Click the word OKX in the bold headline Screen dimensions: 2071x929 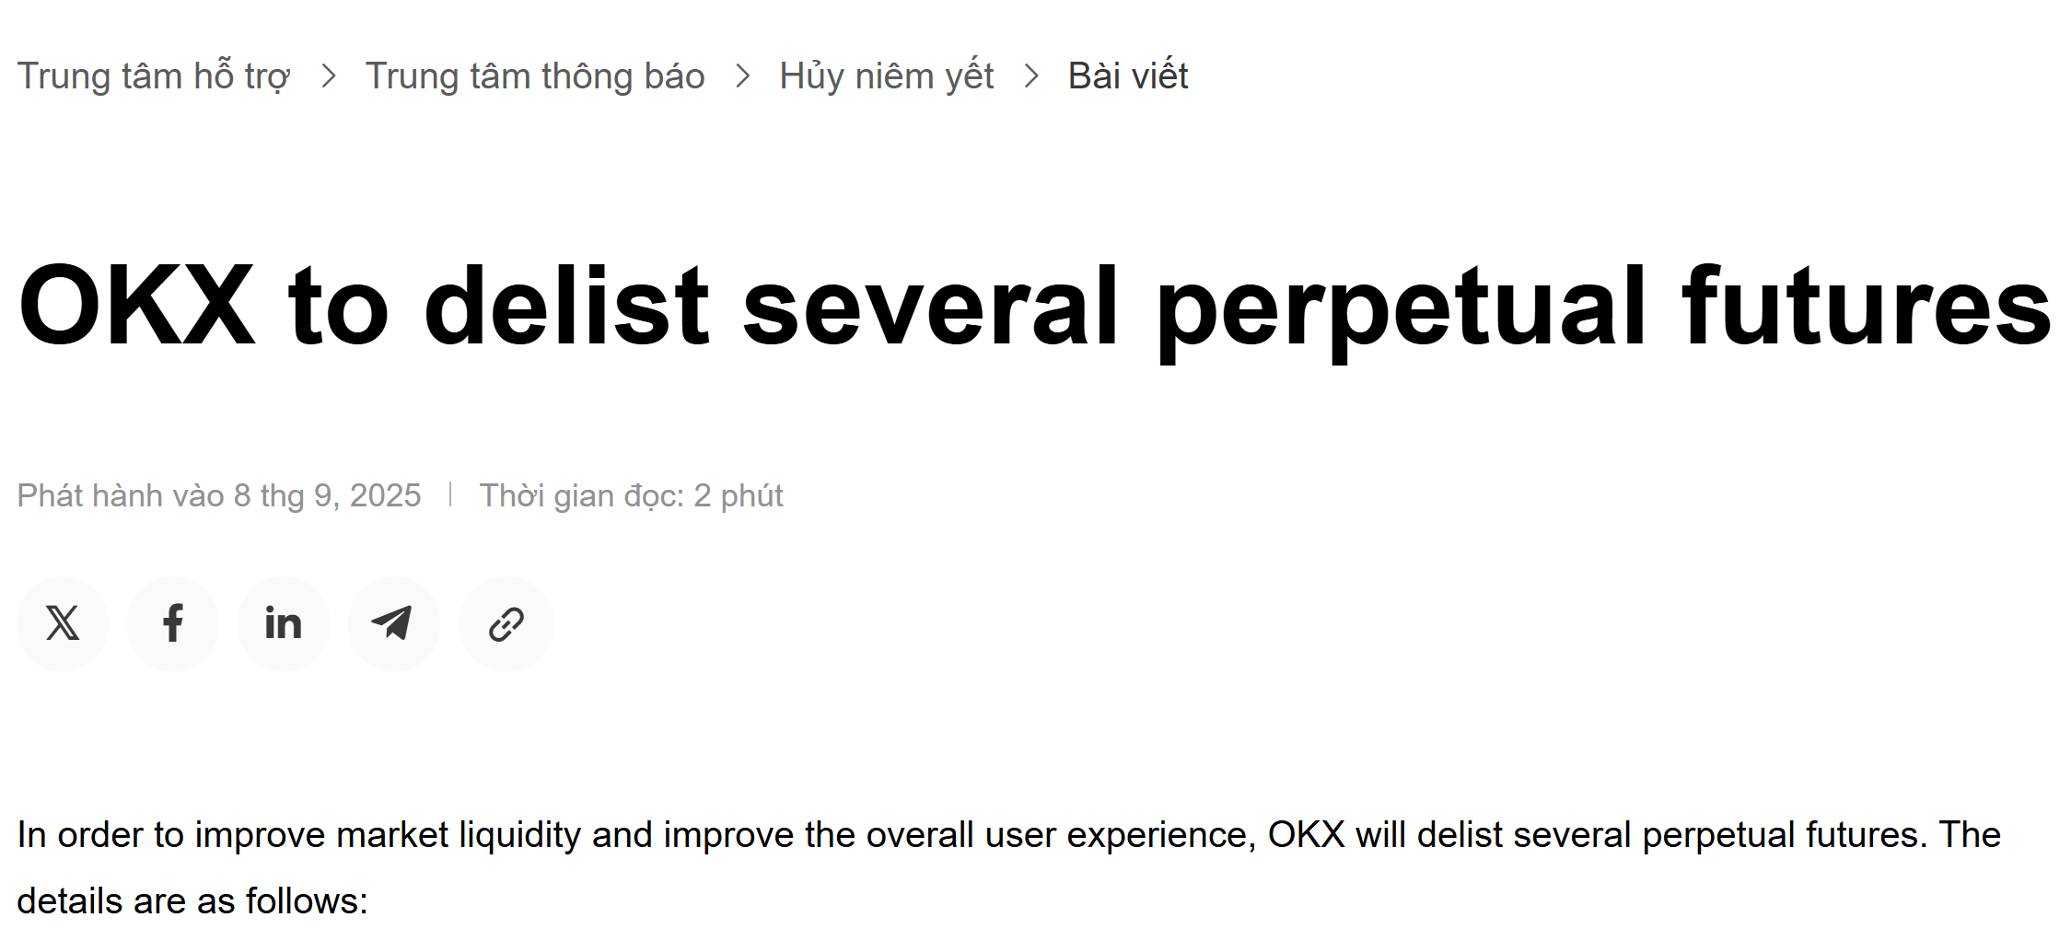[x=136, y=306]
